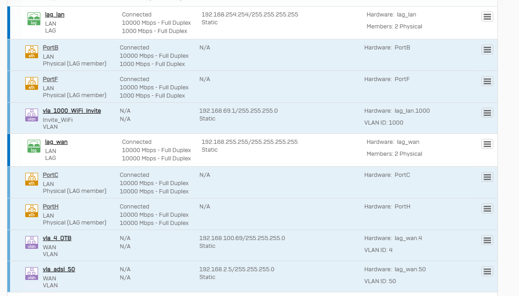
Task: Open the hamburger menu for lag_lan
Action: (x=487, y=17)
